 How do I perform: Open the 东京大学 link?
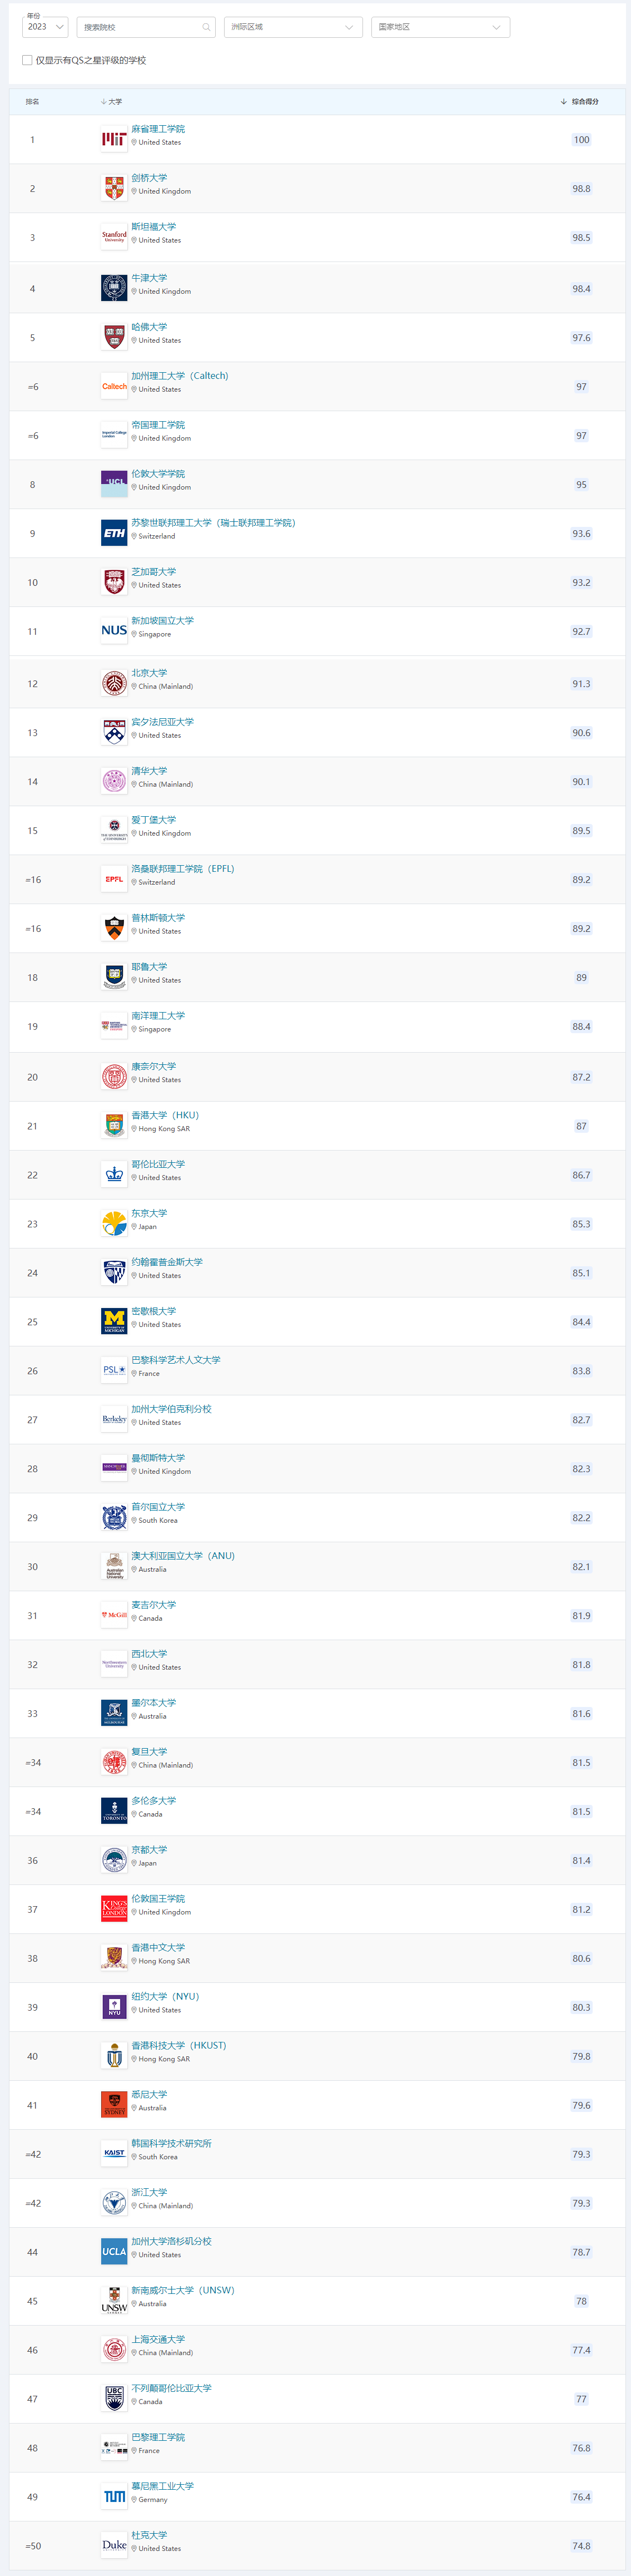coord(149,1213)
